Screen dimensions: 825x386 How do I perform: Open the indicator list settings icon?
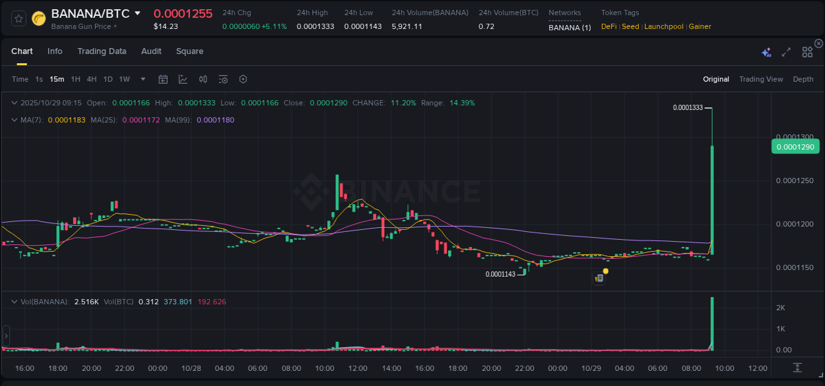pyautogui.click(x=223, y=79)
